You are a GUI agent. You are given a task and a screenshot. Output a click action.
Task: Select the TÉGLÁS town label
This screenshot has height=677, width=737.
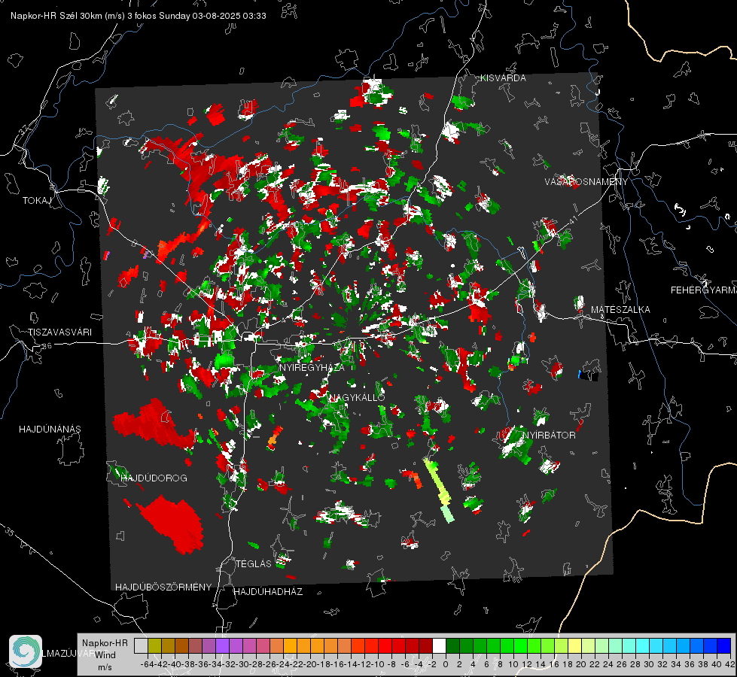coord(254,563)
